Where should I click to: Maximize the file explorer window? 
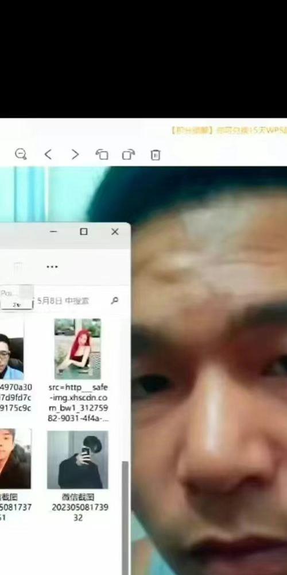[84, 231]
